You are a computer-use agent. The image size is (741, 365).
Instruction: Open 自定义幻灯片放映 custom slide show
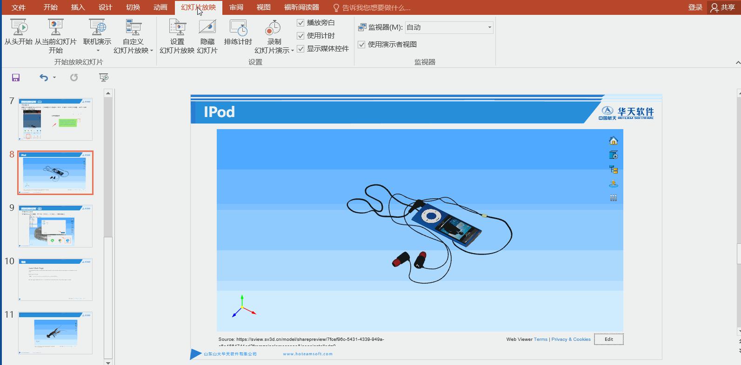(133, 36)
